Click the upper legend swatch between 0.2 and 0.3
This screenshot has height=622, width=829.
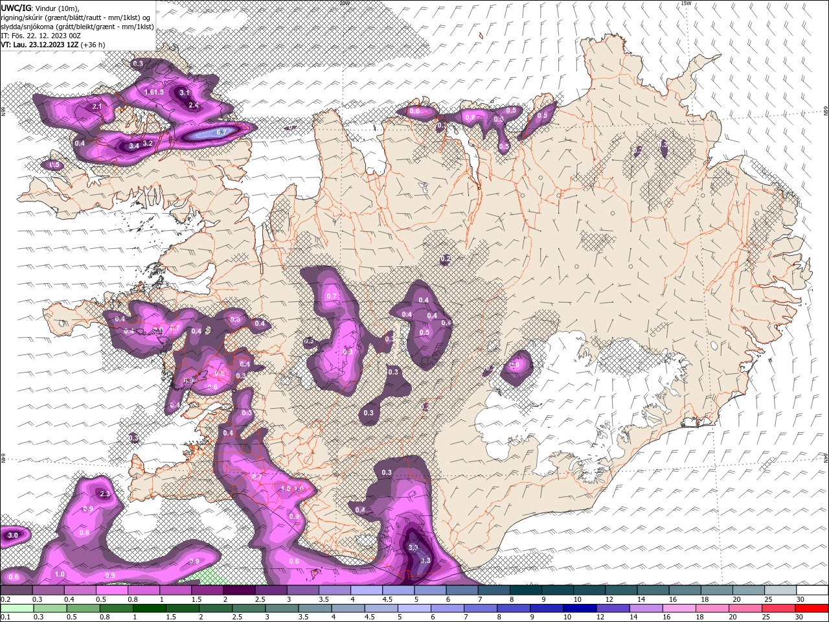(x=16, y=590)
